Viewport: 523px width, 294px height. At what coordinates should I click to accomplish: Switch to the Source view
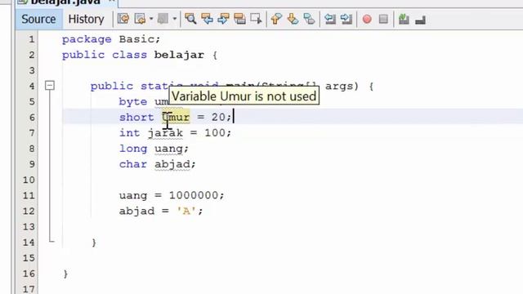tap(38, 19)
